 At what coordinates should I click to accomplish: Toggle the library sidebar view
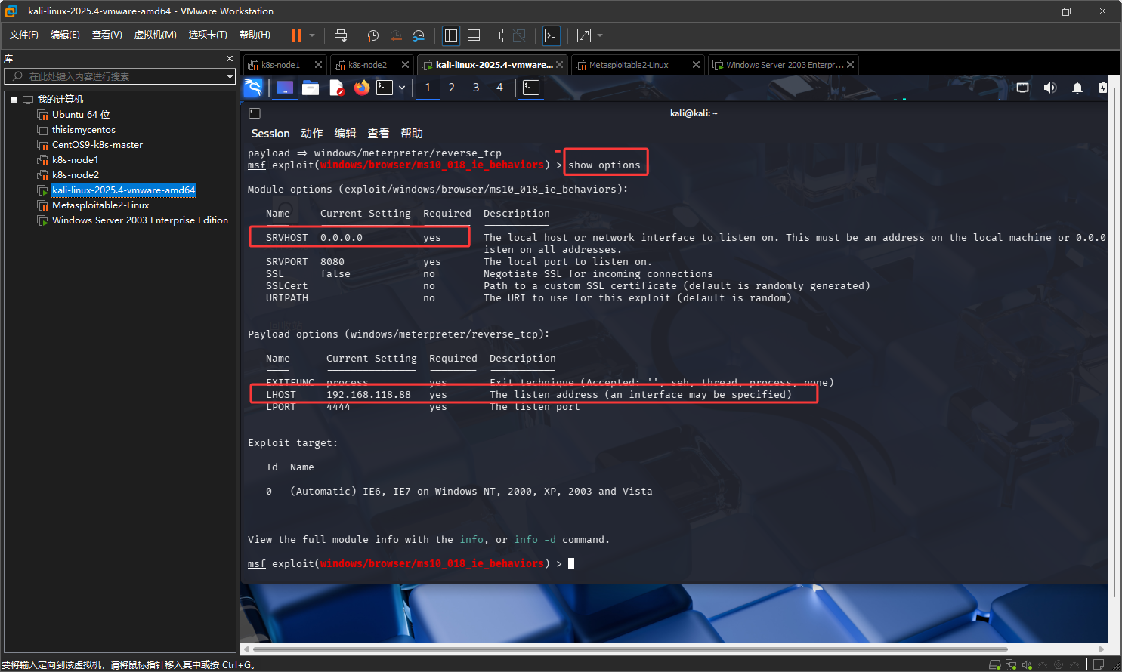tap(451, 35)
